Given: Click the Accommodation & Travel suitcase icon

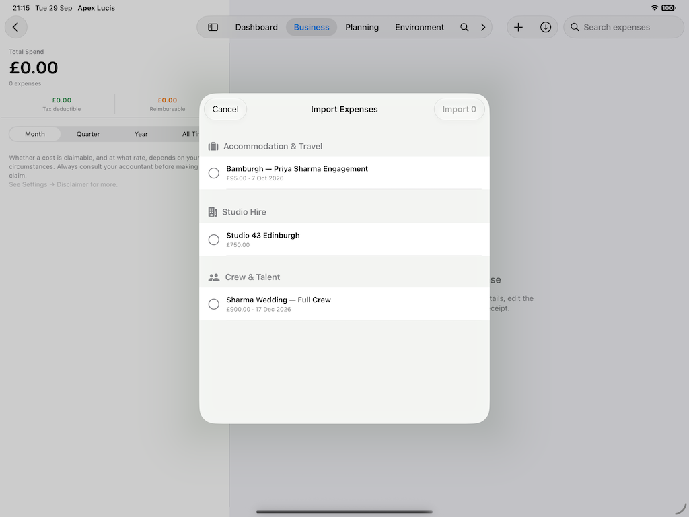Looking at the screenshot, I should [213, 146].
